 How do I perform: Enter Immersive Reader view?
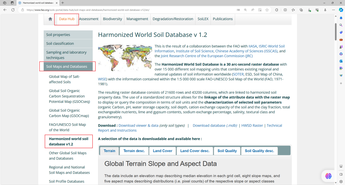[260, 10]
